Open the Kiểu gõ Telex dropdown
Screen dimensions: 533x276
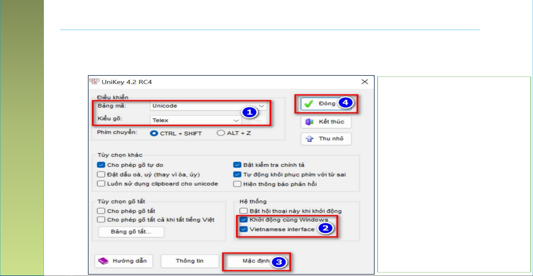[195, 120]
